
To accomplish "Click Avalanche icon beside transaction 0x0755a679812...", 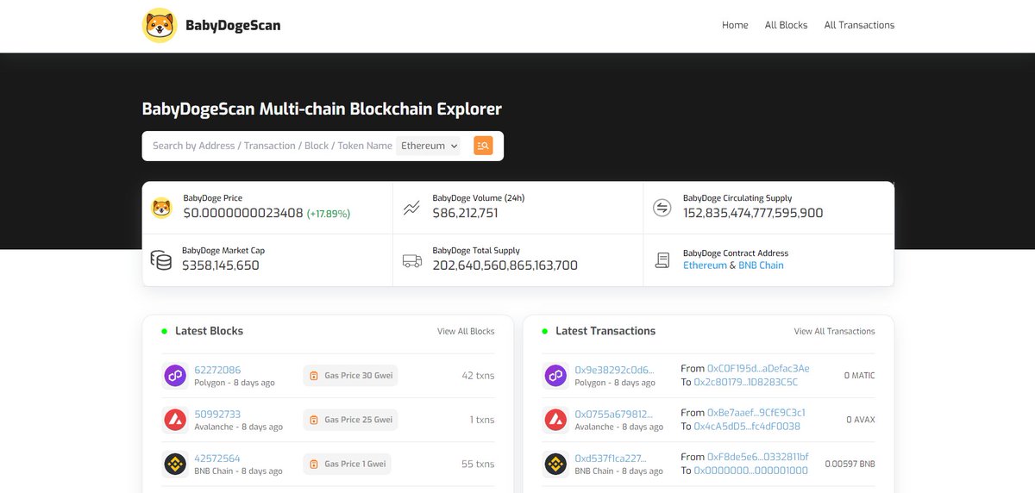I will click(x=555, y=420).
